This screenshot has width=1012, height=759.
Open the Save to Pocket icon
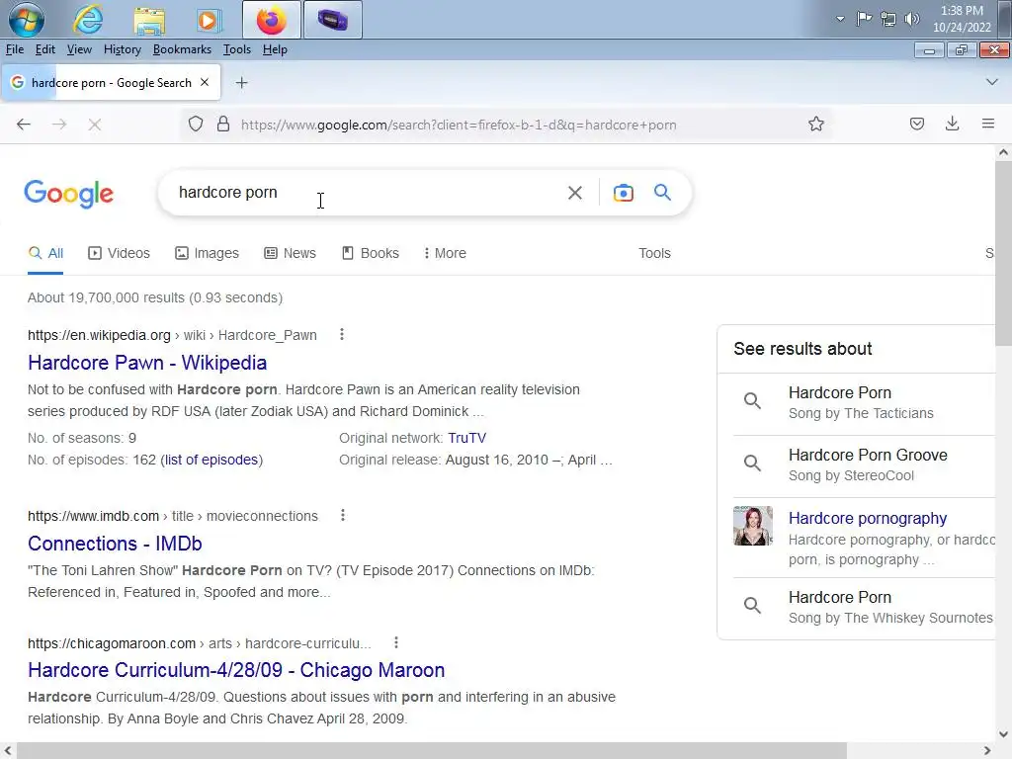916,124
